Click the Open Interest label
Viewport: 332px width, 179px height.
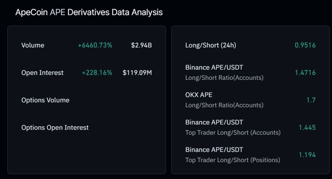tap(42, 73)
